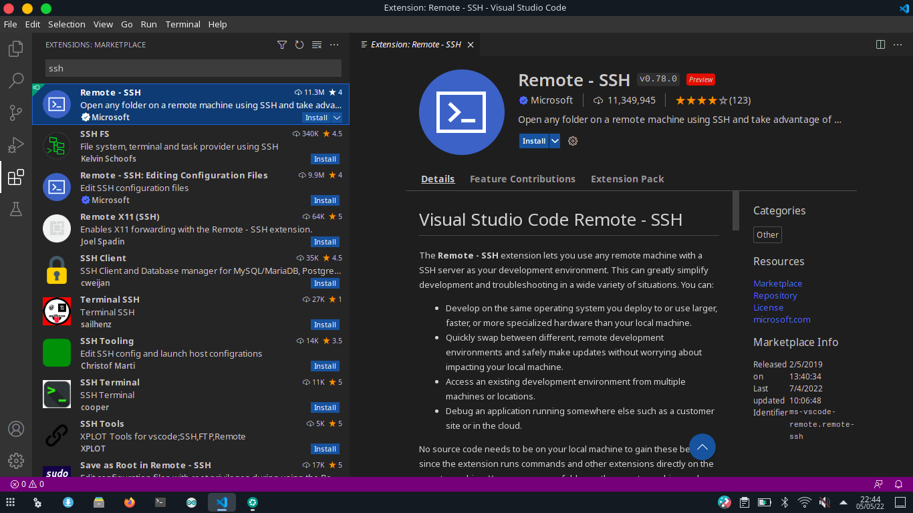Open the Testing flask icon view
This screenshot has width=913, height=513.
pyautogui.click(x=16, y=209)
